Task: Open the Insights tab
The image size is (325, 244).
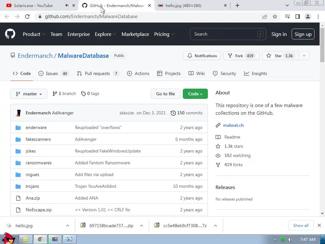Action: tap(255, 73)
